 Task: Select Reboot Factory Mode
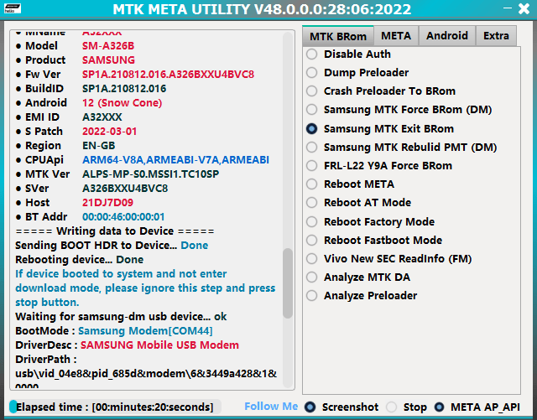coord(371,222)
